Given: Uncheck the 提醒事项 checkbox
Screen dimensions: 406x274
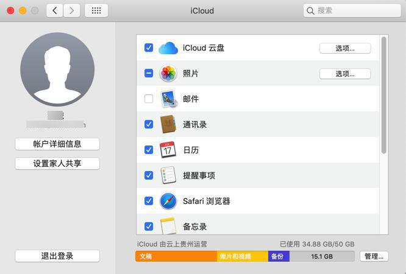Looking at the screenshot, I should pyautogui.click(x=149, y=175).
